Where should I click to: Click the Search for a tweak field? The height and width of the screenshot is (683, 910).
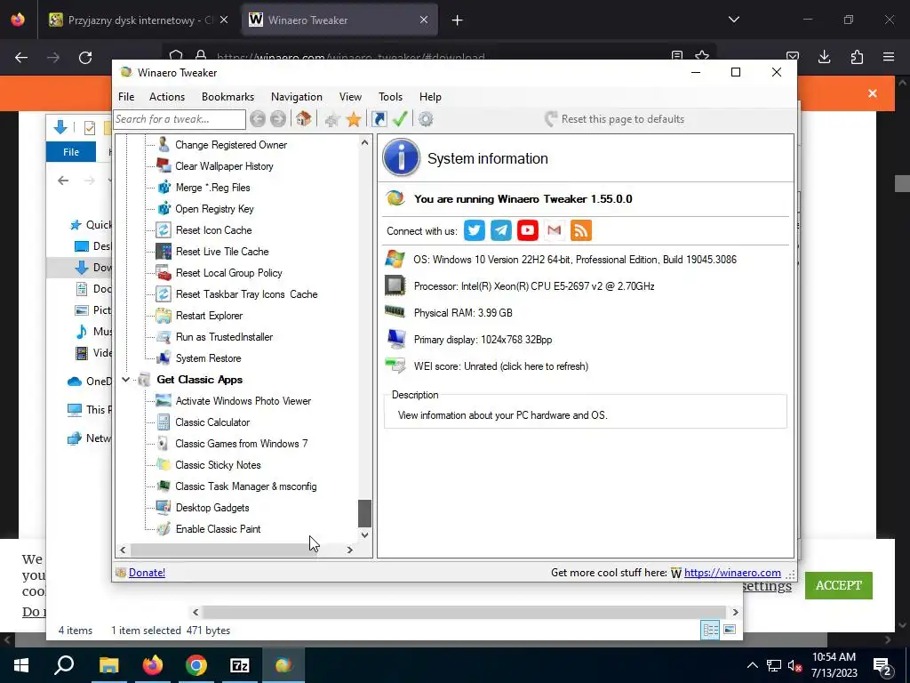tap(180, 119)
